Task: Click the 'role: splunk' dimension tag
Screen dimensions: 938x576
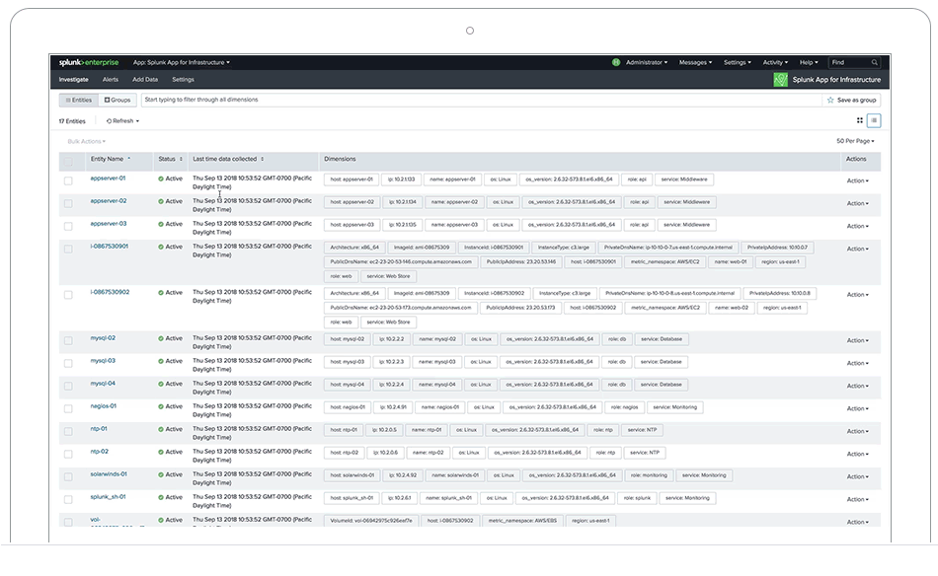Action: coord(637,498)
